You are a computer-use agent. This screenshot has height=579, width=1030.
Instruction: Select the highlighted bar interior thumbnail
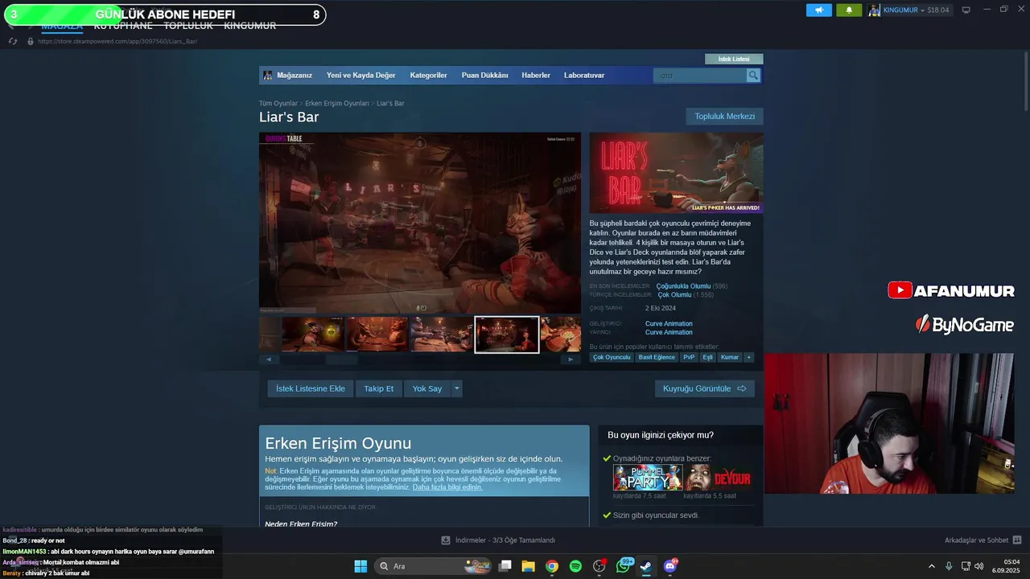(506, 335)
